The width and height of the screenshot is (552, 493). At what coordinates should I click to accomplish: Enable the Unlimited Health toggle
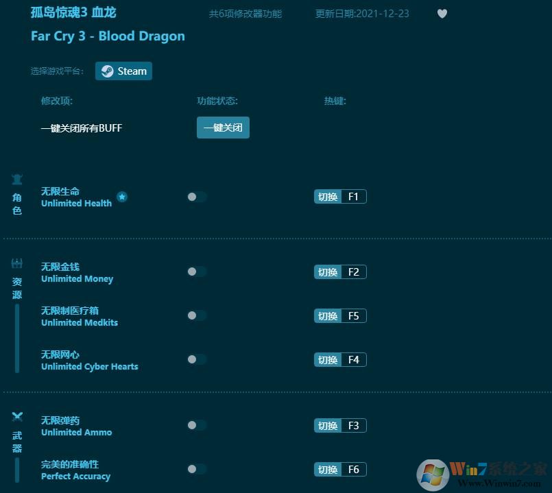click(x=197, y=197)
